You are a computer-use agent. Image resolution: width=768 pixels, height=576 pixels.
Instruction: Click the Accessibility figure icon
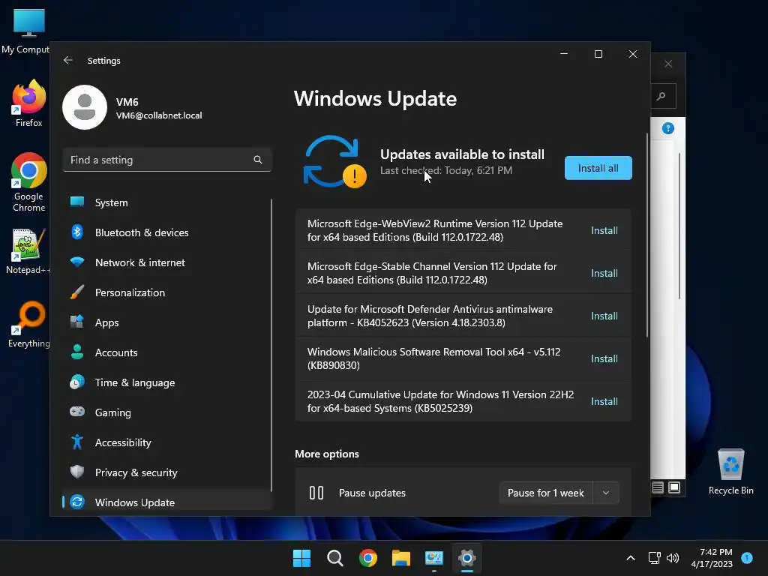(77, 442)
